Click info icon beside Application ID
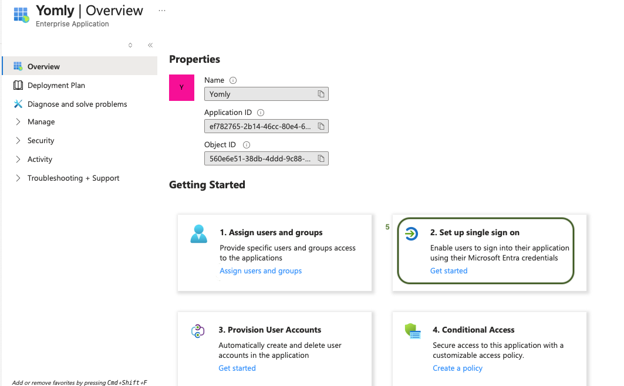 coord(261,113)
